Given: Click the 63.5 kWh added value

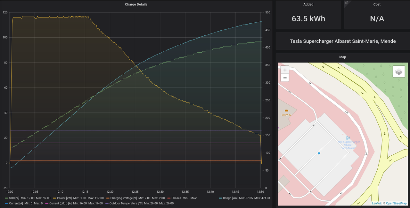Looking at the screenshot, I should tap(308, 19).
